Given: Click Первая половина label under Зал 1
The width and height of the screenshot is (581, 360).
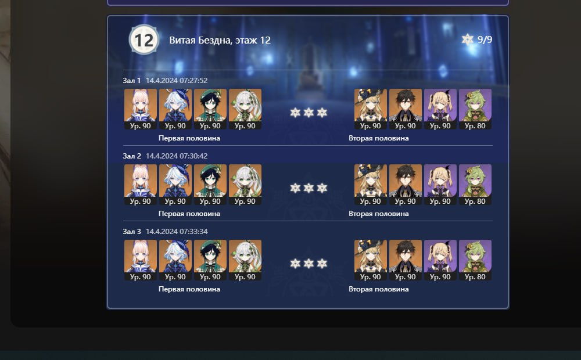Looking at the screenshot, I should pyautogui.click(x=189, y=138).
